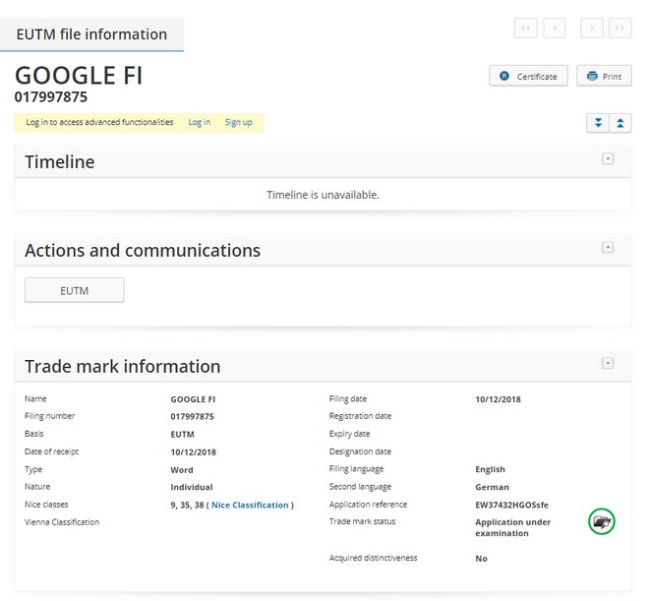Click the GOOGLE FI heading
This screenshot has width=649, height=601.
tap(79, 76)
